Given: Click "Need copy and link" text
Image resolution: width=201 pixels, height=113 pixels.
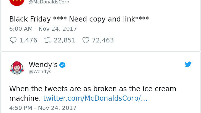Looking at the screenshot, I should (102, 19).
